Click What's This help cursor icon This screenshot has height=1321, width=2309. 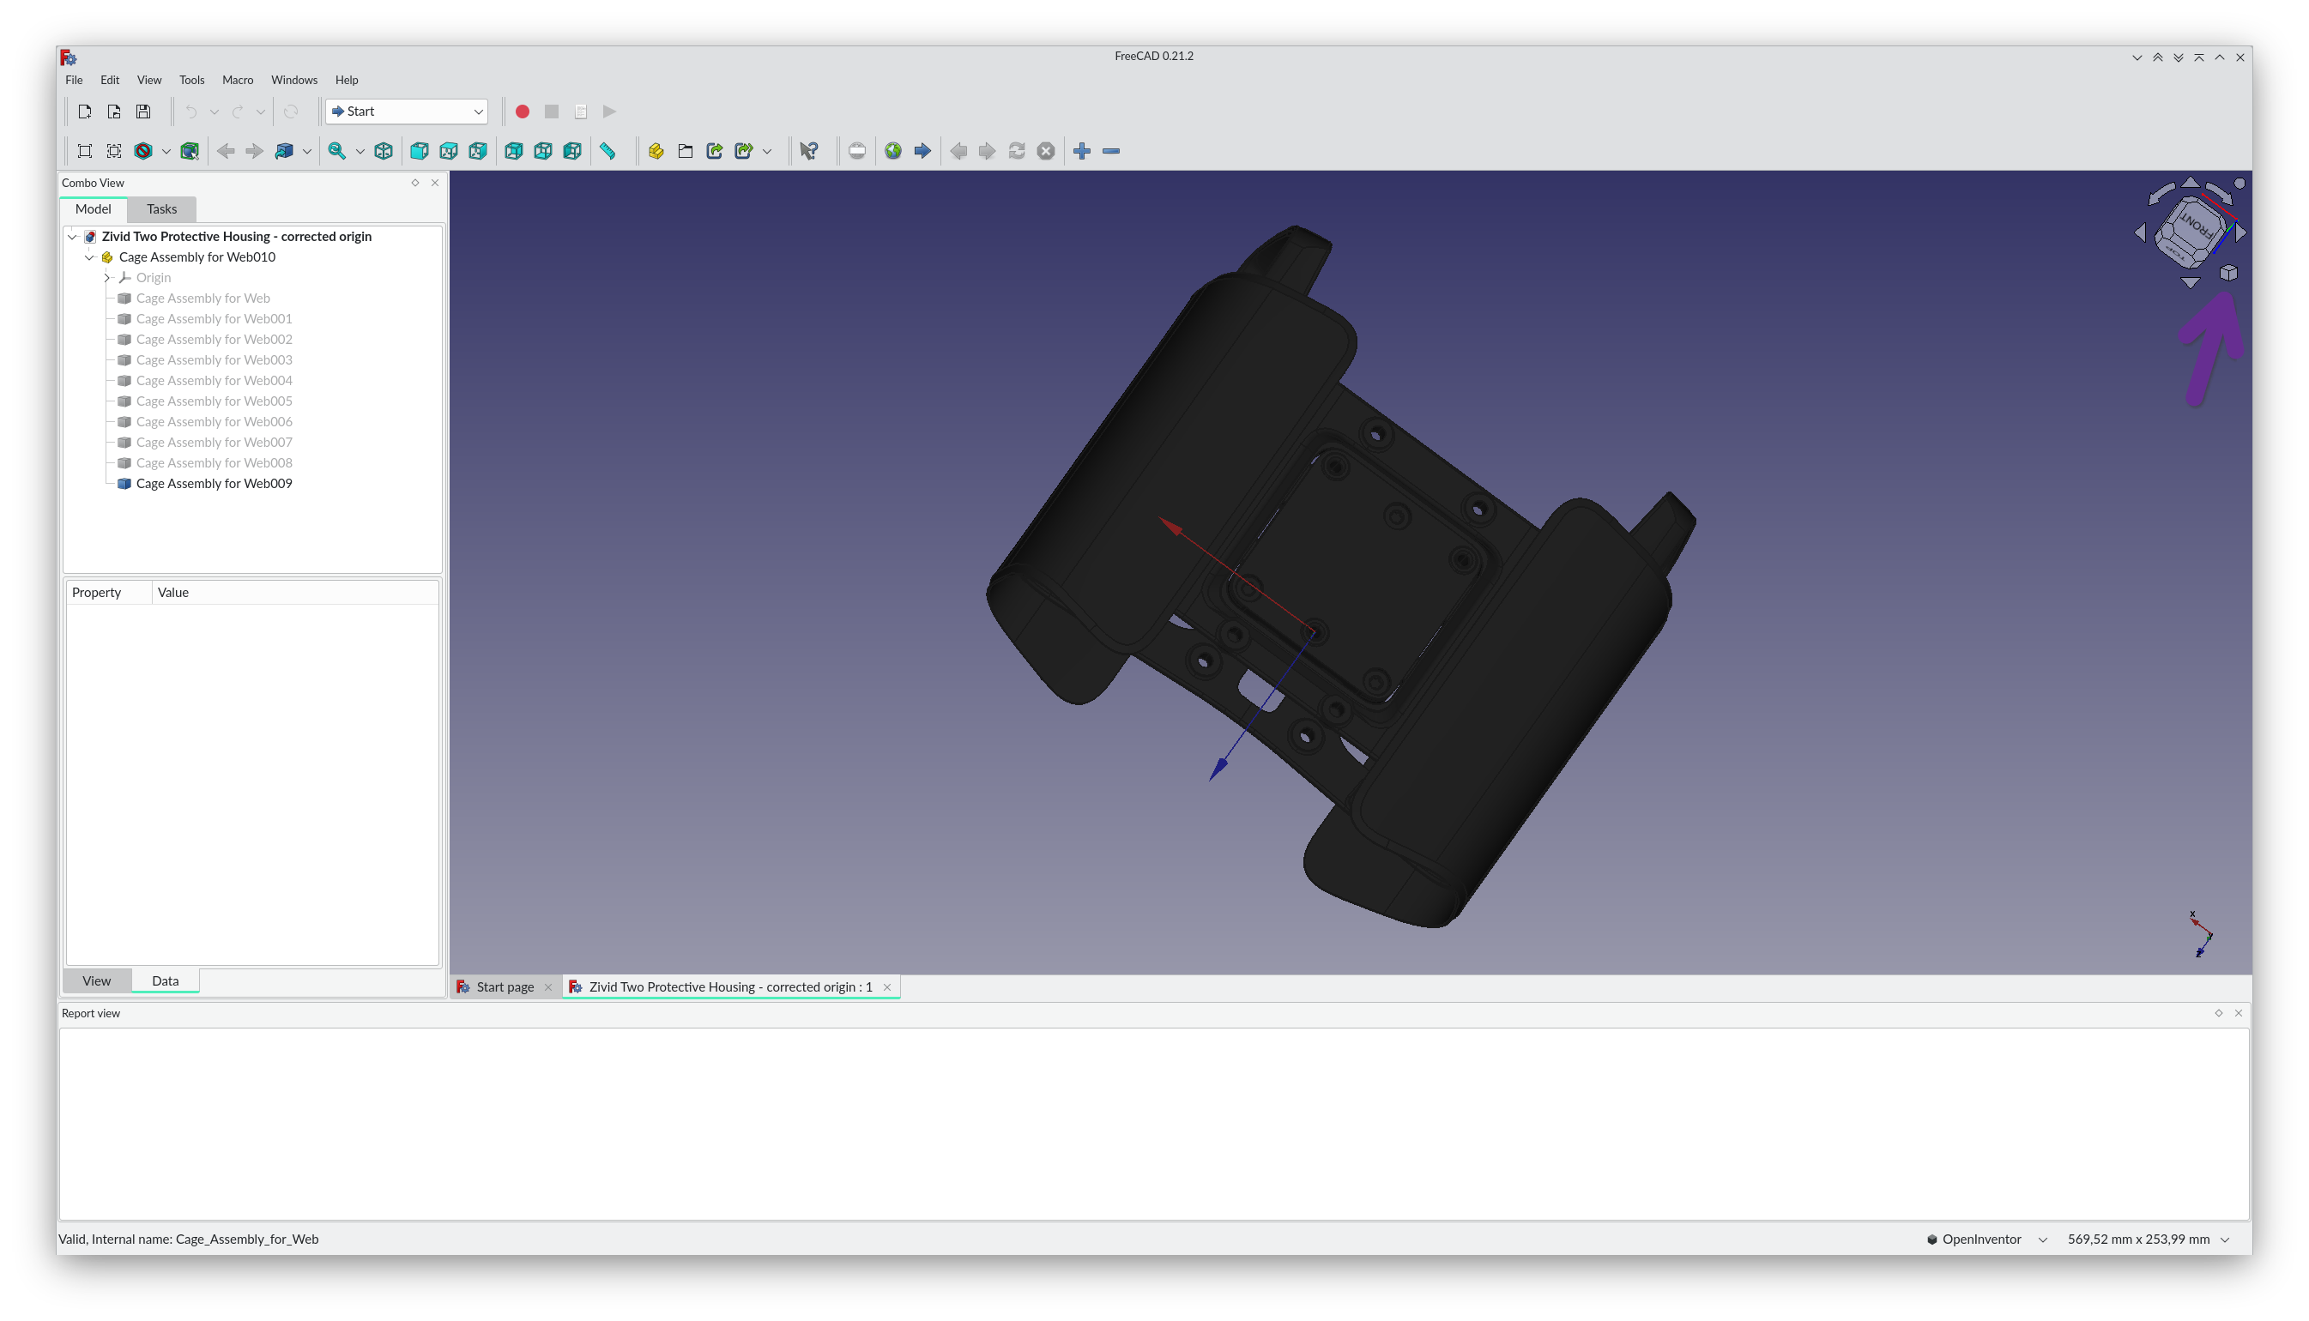[809, 152]
